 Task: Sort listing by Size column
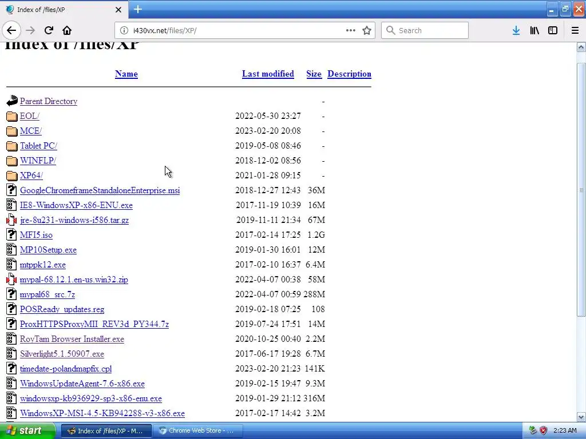click(314, 74)
